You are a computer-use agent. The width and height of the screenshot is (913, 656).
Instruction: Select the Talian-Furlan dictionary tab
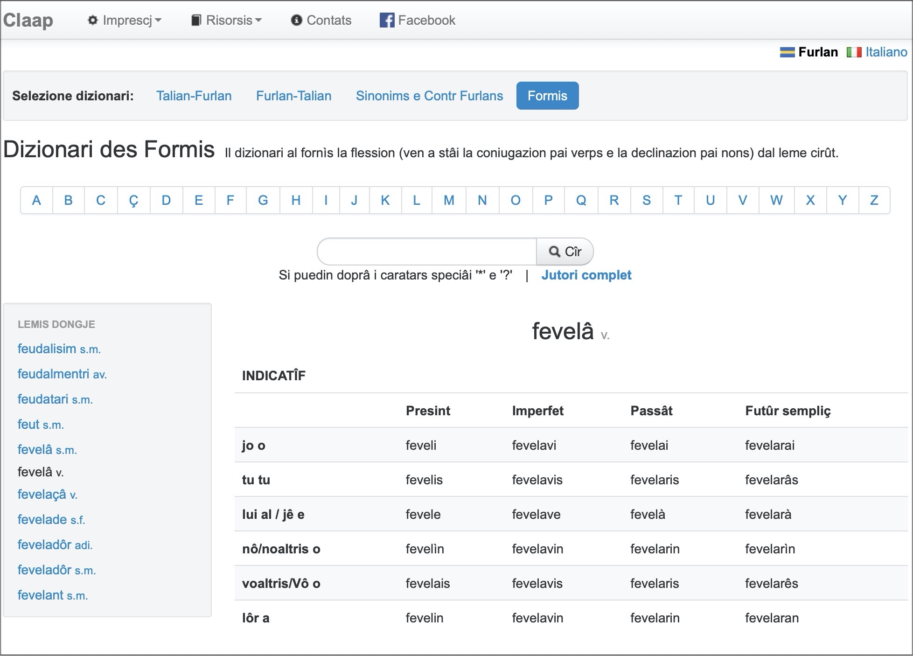click(194, 96)
